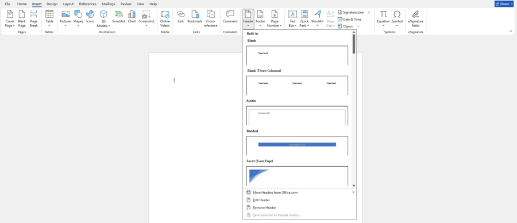Click the header gallery scroll up arrow

(354, 32)
